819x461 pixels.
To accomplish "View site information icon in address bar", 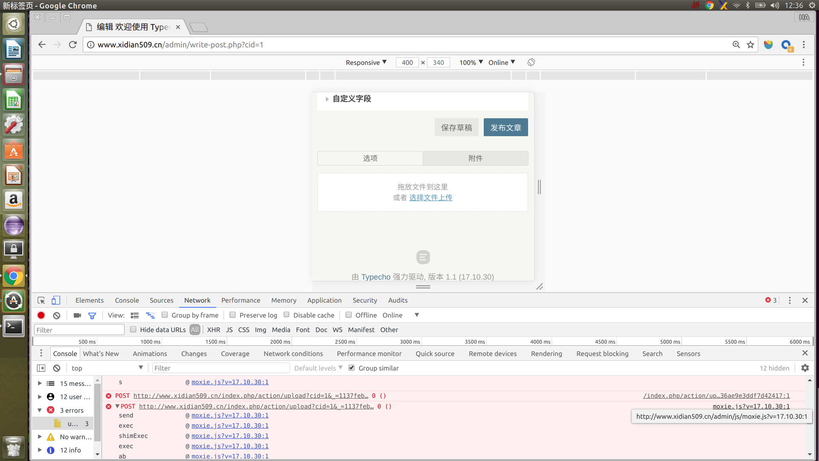I will (x=90, y=45).
